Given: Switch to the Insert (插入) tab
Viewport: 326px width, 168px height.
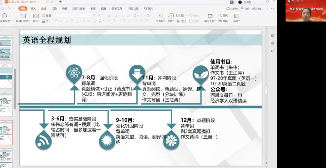Looking at the screenshot, I should pyautogui.click(x=33, y=9).
